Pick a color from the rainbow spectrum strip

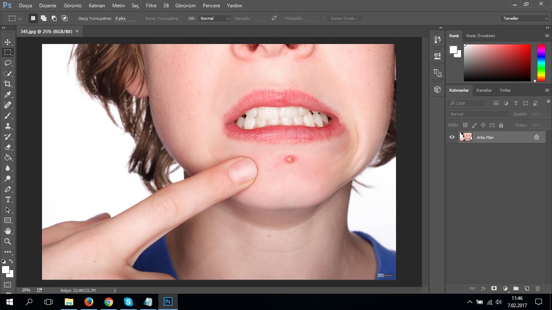(x=541, y=63)
